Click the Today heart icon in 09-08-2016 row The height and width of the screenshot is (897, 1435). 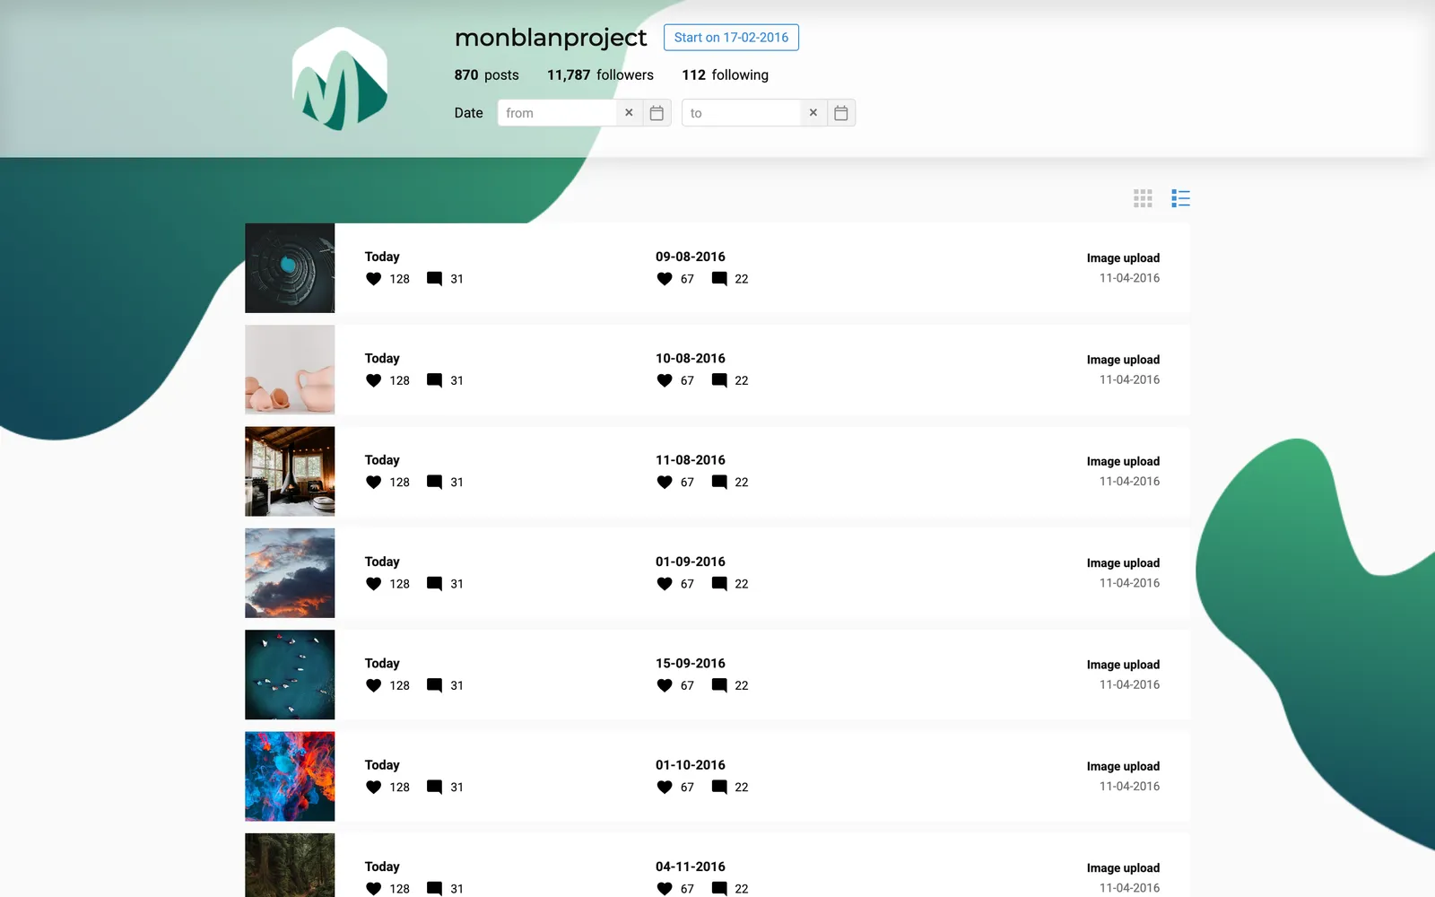point(374,279)
